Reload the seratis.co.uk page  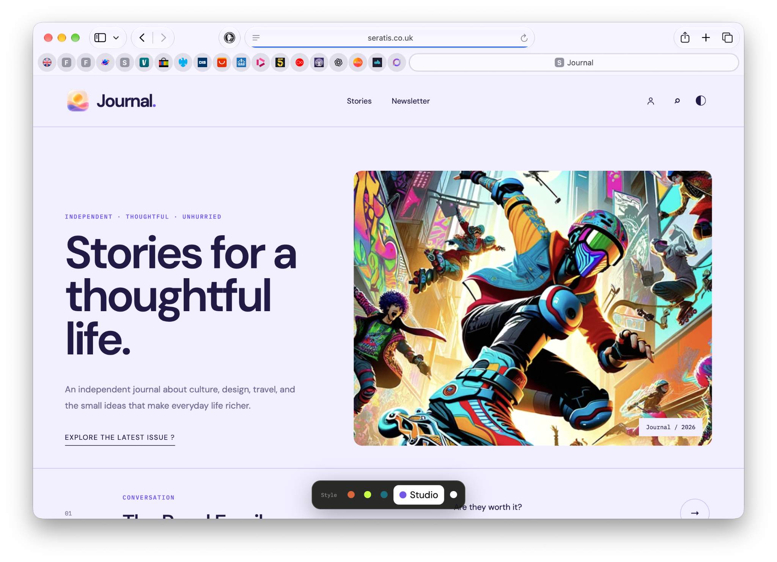click(x=524, y=38)
